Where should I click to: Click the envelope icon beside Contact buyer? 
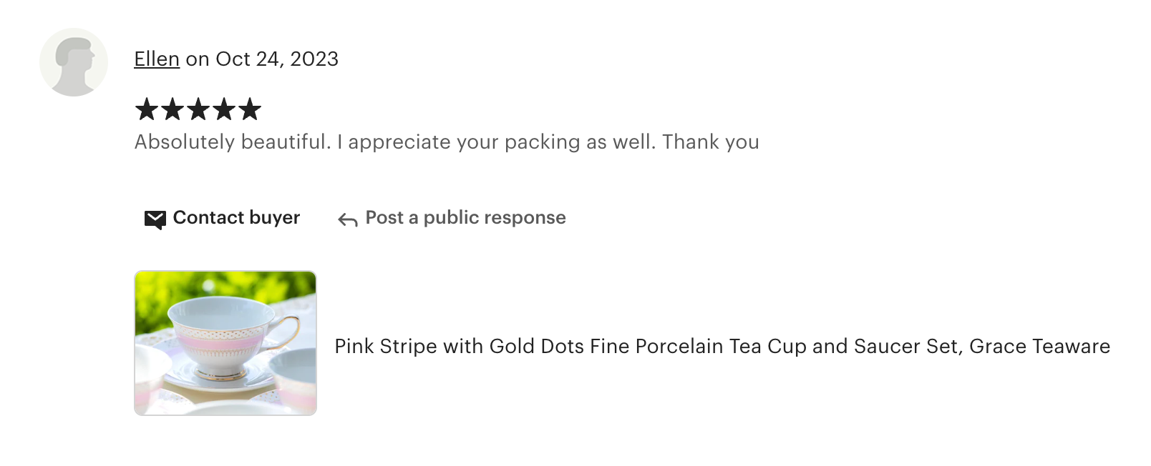click(x=155, y=219)
